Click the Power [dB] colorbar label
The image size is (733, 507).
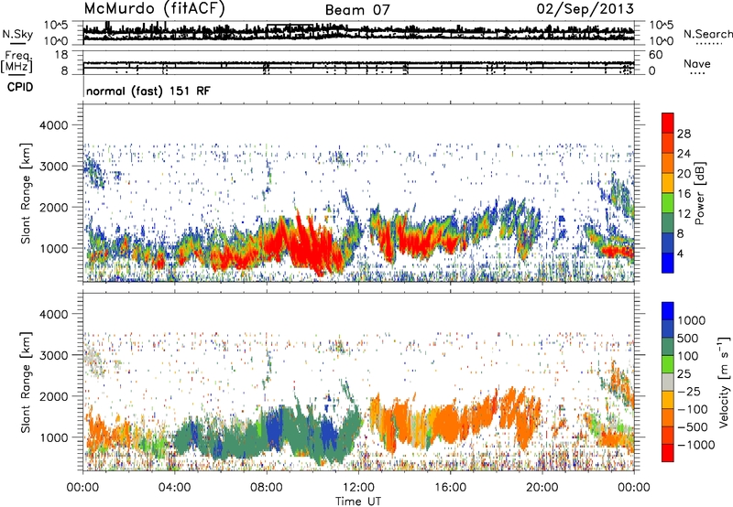(699, 193)
